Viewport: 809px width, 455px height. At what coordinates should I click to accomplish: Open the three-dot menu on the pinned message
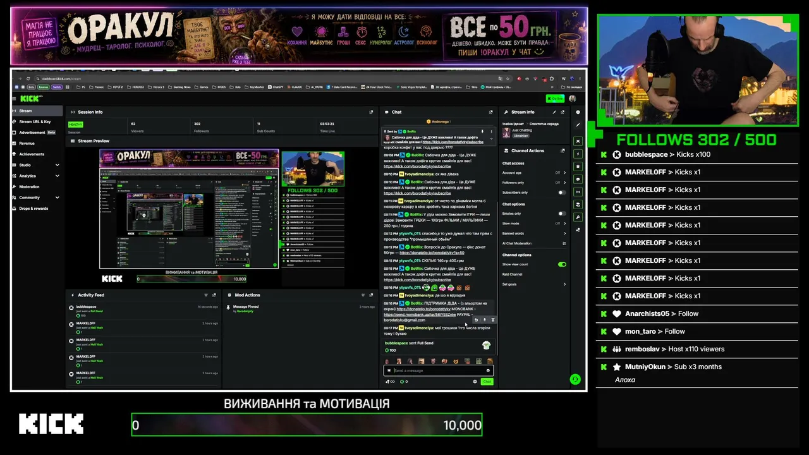(x=492, y=131)
